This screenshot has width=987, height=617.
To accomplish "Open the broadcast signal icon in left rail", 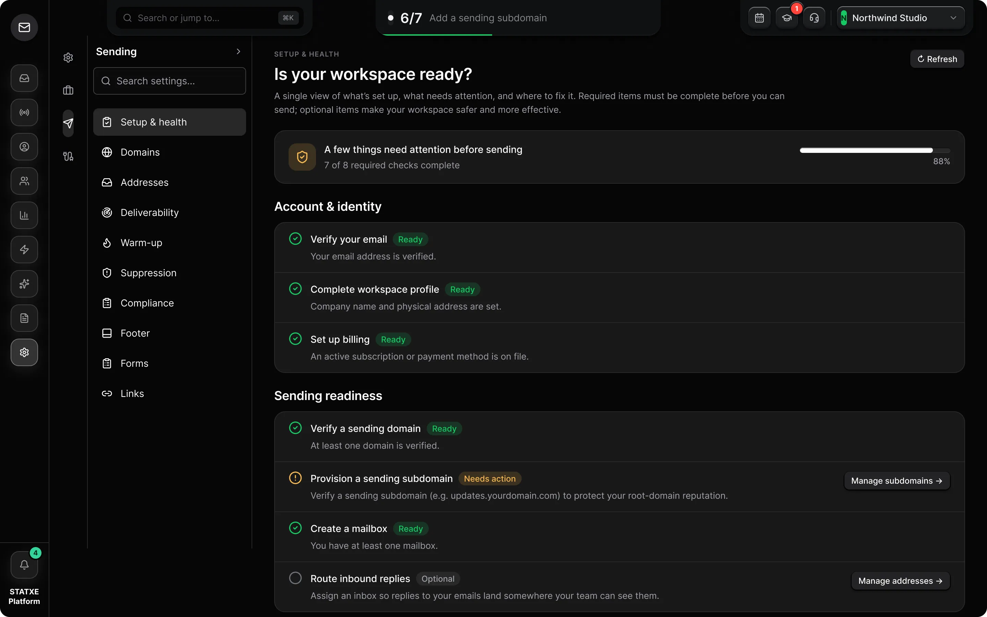I will click(24, 112).
